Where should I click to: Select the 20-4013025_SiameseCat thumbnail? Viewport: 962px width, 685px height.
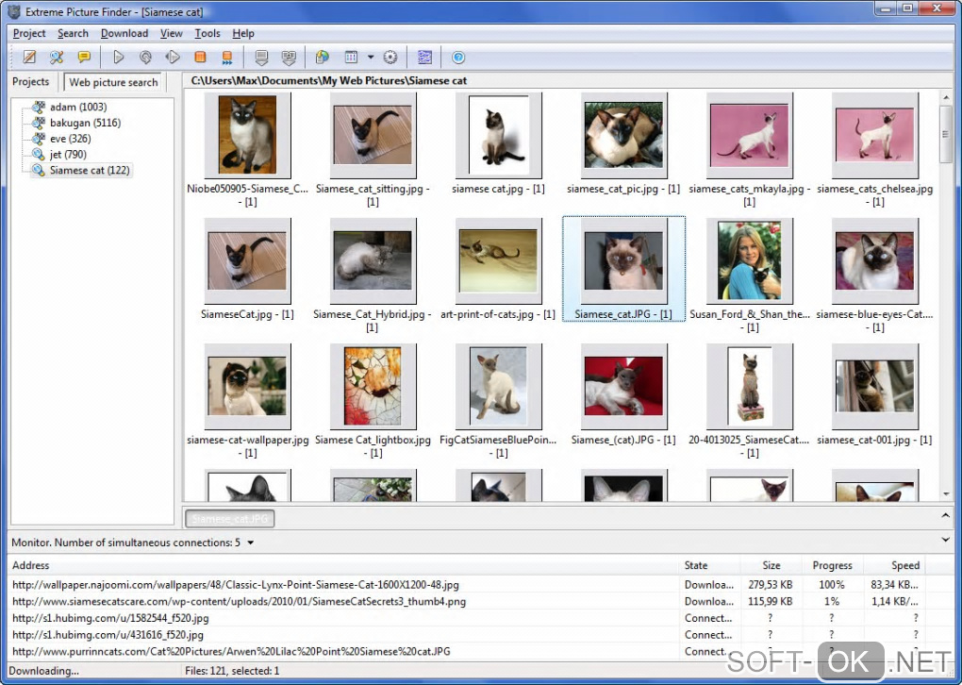coord(749,386)
